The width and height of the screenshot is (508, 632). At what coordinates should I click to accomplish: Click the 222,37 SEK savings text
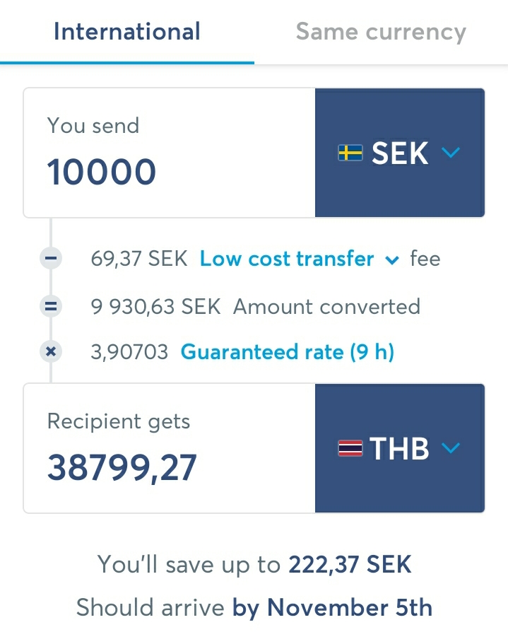pos(350,564)
